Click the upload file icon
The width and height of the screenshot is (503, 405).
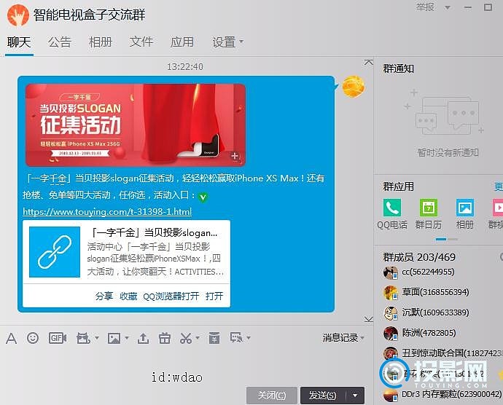(143, 338)
